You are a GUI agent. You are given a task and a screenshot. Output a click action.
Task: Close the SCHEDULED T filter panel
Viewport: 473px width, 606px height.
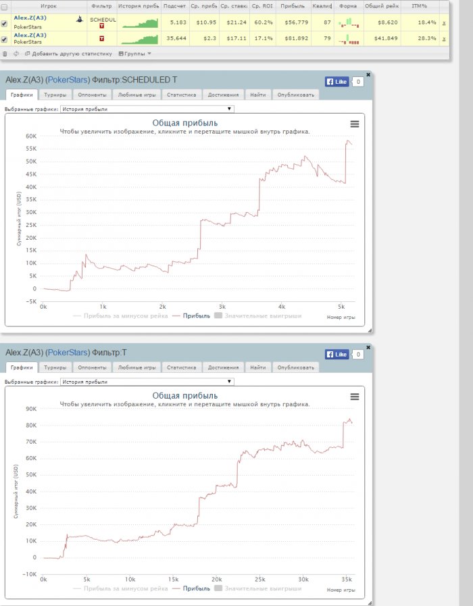(x=368, y=74)
